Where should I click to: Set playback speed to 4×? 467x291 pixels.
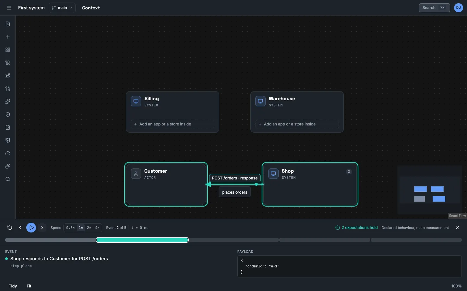pyautogui.click(x=97, y=228)
